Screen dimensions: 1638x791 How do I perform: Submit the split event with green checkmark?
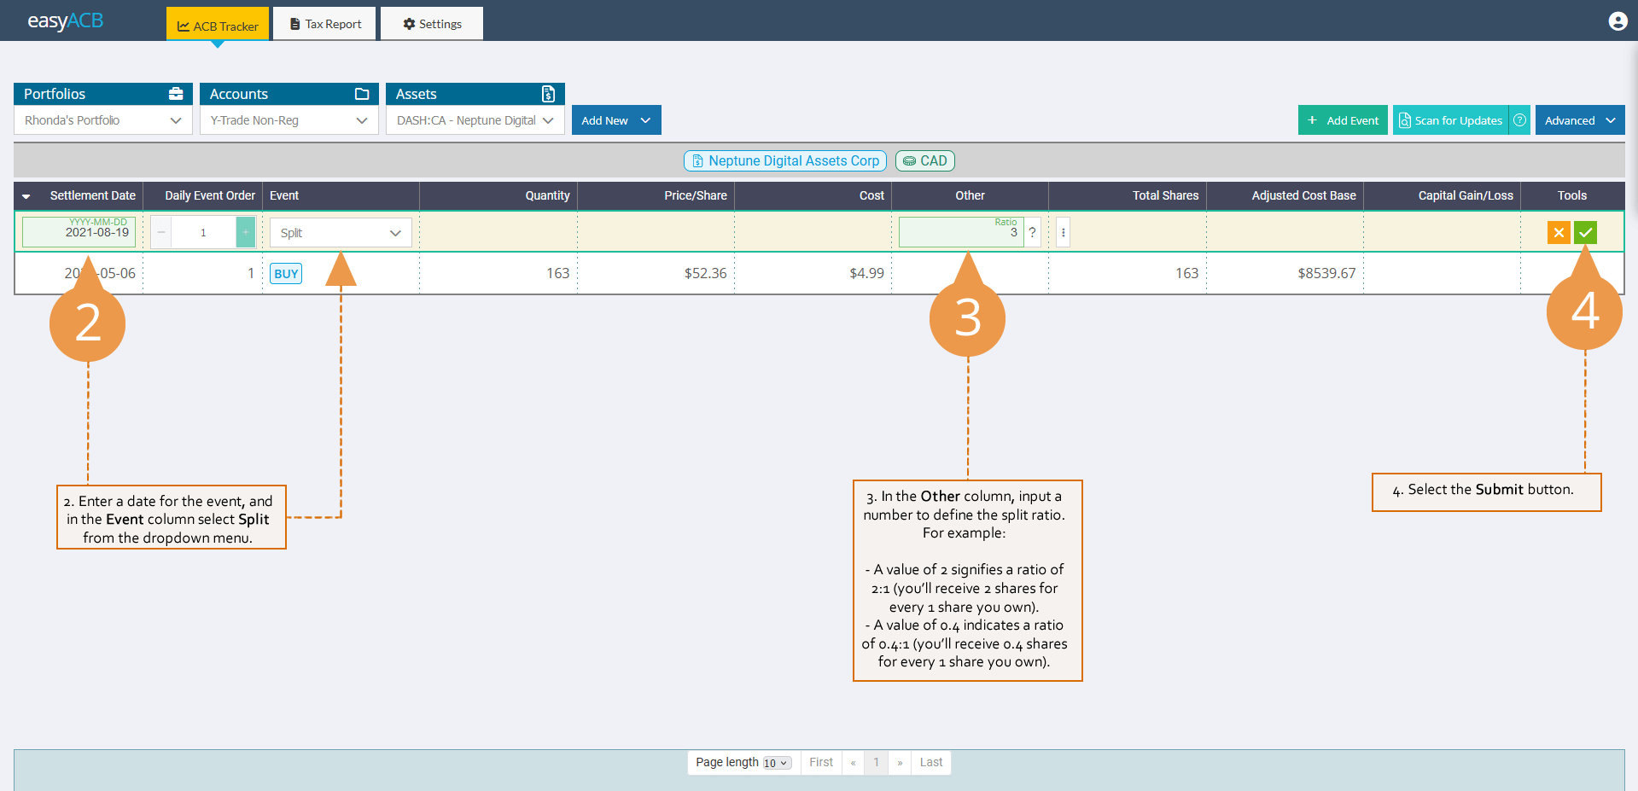(x=1586, y=232)
